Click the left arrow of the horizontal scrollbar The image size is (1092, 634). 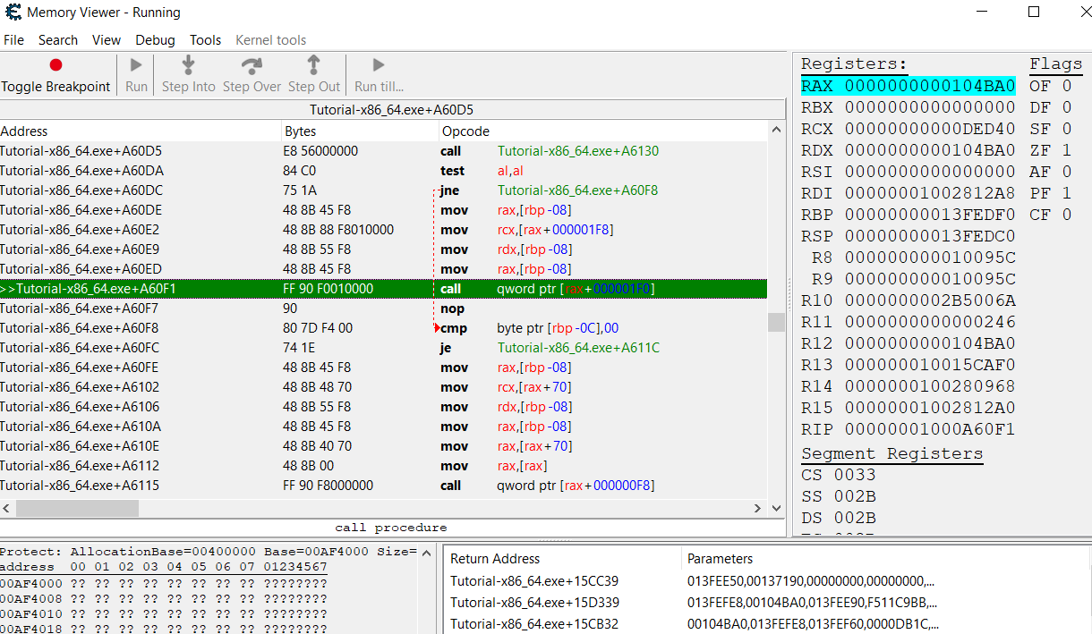click(x=6, y=508)
